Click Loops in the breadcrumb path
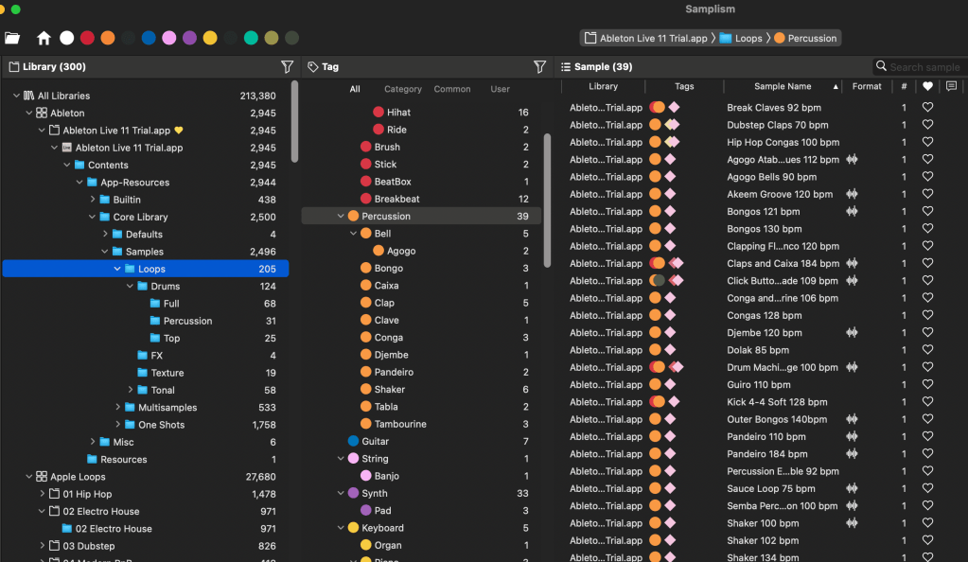968x562 pixels. coord(748,39)
